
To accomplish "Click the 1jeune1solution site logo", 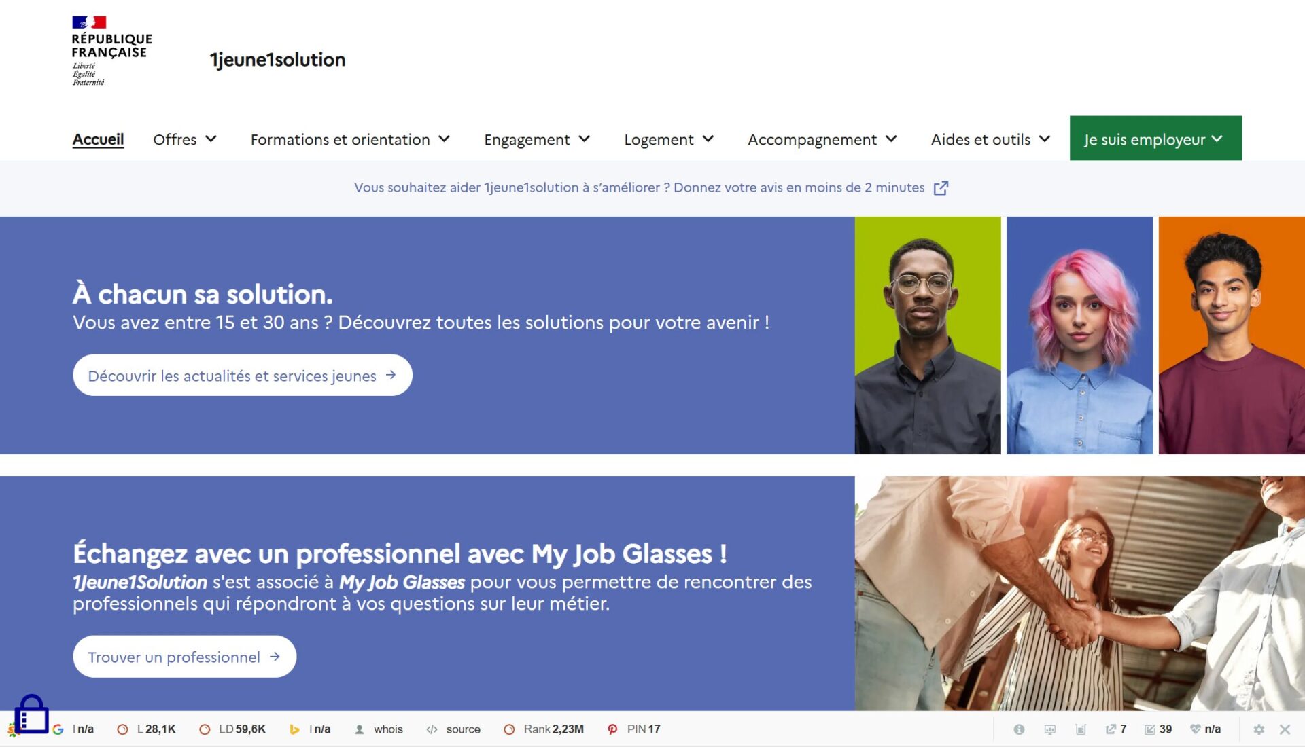I will (x=277, y=60).
